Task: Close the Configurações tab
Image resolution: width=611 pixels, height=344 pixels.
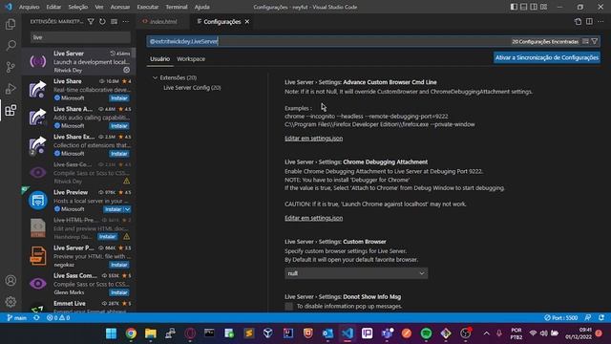Action: (x=247, y=22)
